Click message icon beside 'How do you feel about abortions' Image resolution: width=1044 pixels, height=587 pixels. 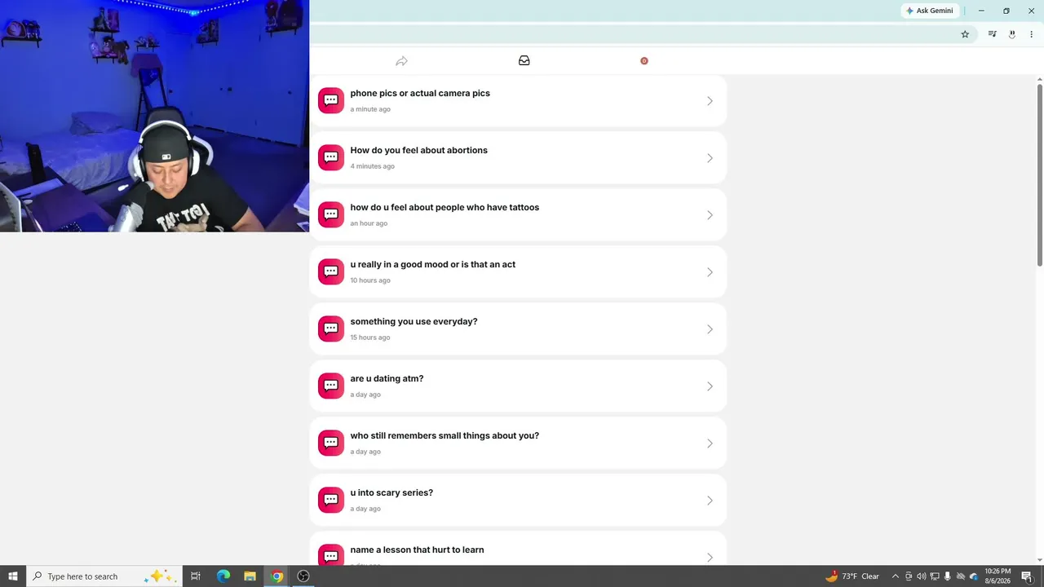tap(331, 157)
